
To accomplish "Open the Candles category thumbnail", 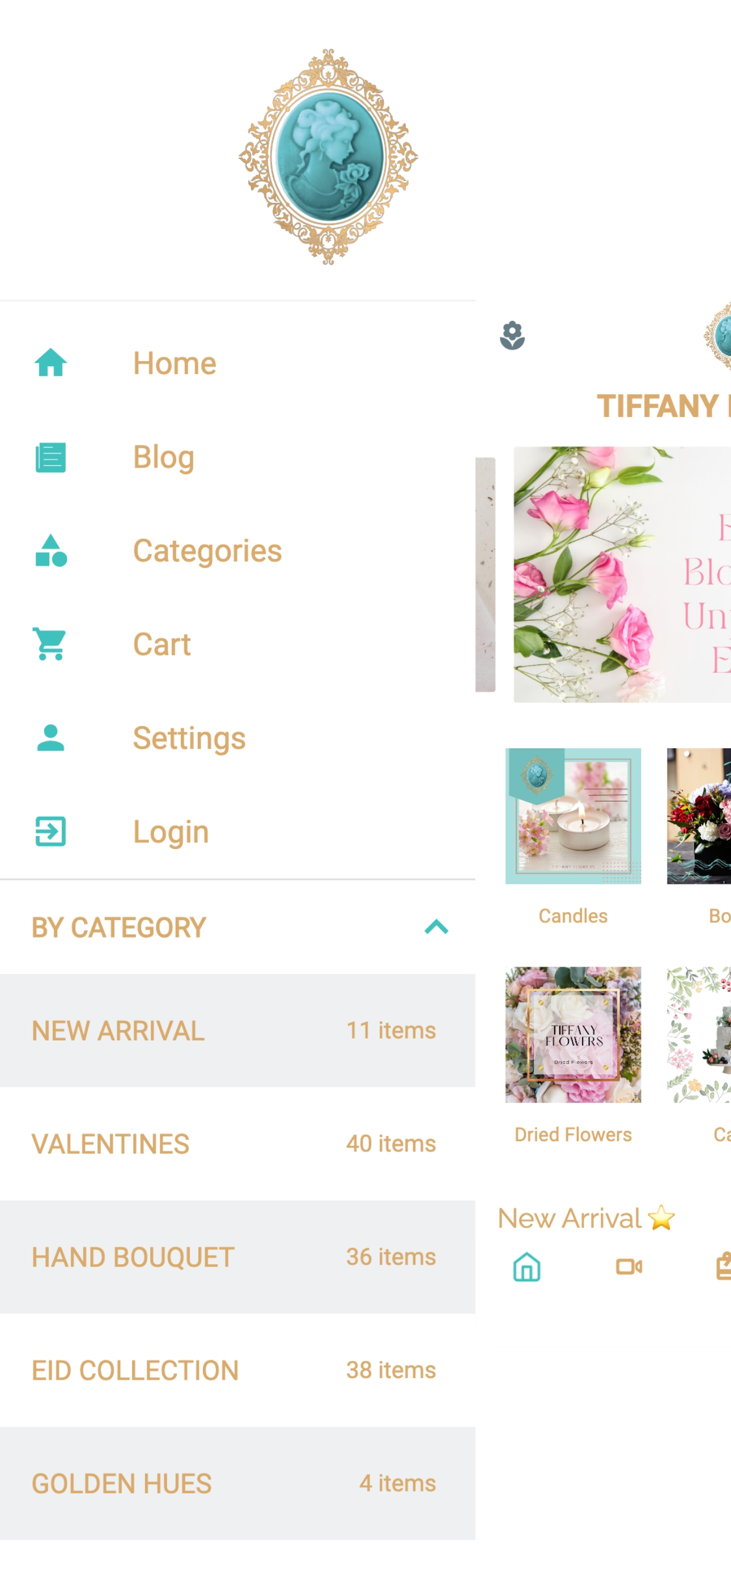I will coord(573,816).
